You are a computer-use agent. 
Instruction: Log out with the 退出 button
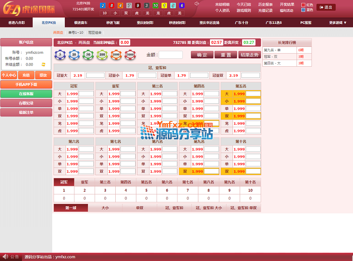(326, 7)
